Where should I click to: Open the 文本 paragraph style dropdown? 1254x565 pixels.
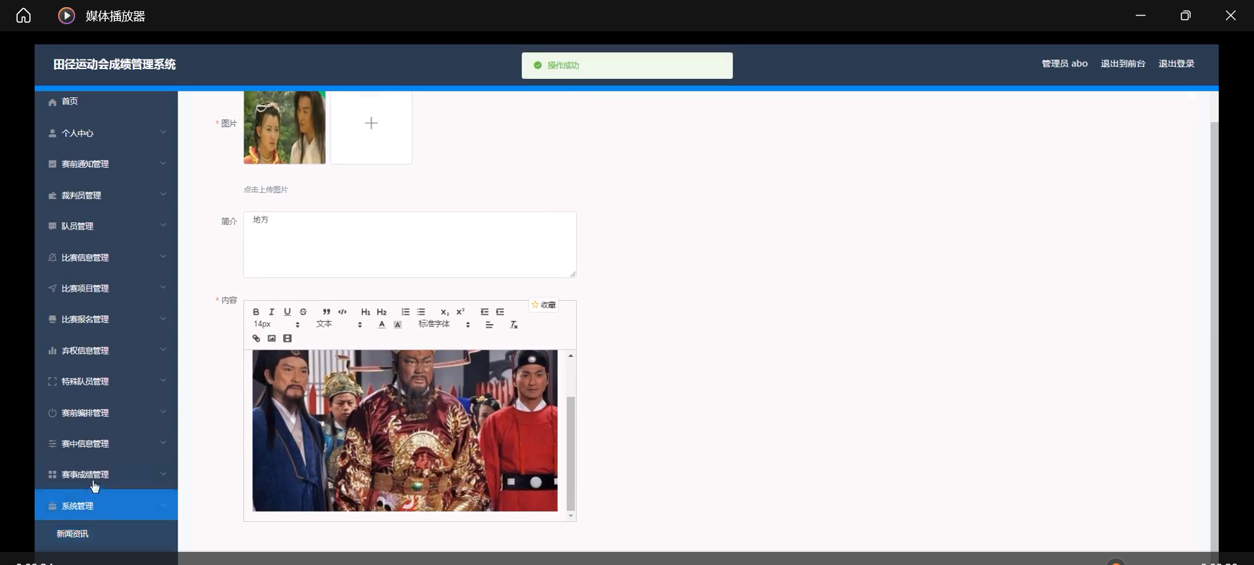tap(339, 324)
